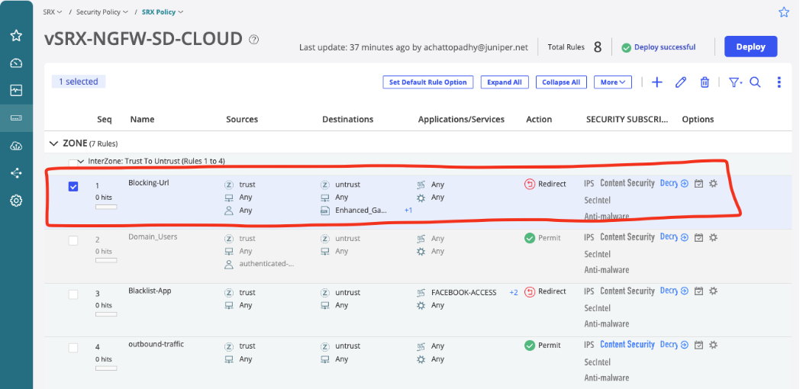Click the schedule calendar icon for outbound-traffic
This screenshot has height=389, width=803.
tap(698, 345)
